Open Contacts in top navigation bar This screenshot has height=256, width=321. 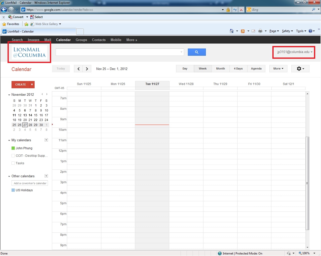pyautogui.click(x=99, y=40)
